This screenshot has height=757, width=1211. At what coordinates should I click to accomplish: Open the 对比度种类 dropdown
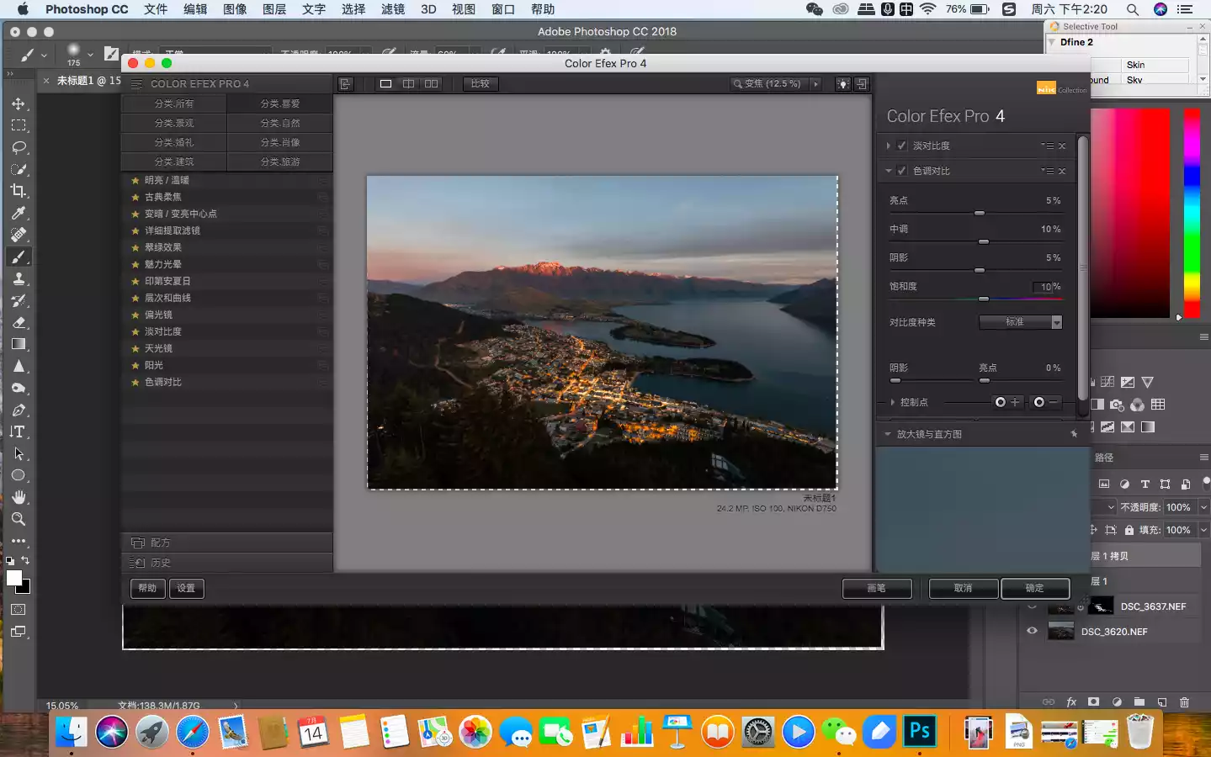point(1020,322)
